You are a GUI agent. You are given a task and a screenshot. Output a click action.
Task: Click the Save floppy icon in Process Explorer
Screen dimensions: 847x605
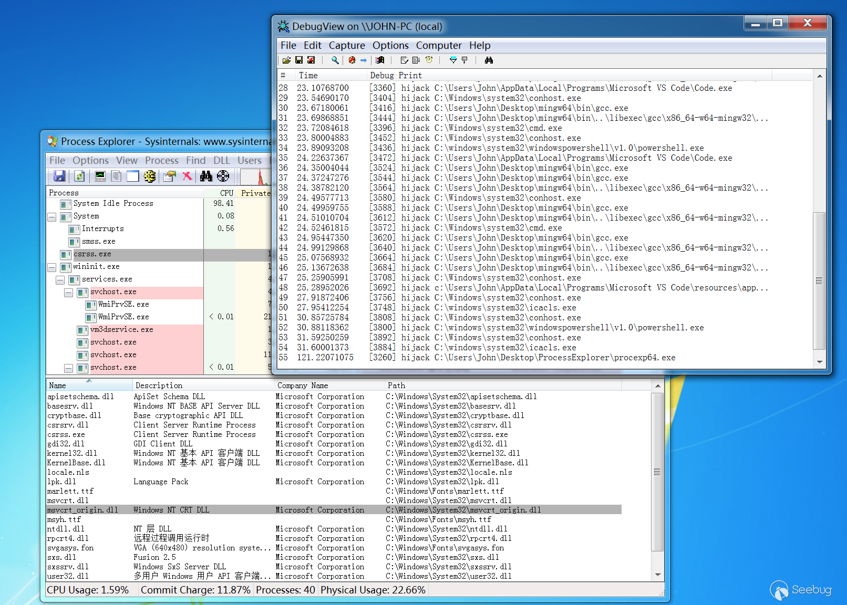(x=59, y=176)
